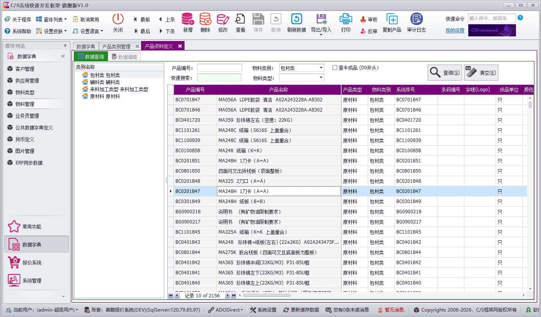541x317 pixels.
Task: Collapse the 数据字典 sidebar with double chevron
Action: 63,56
